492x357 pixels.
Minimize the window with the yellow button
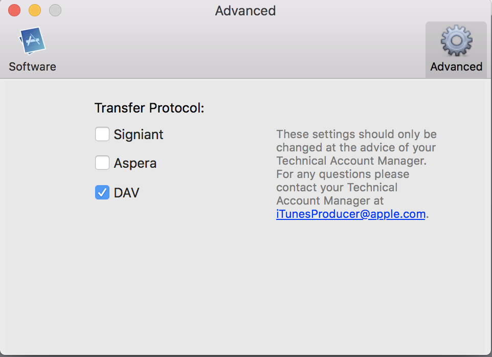[35, 10]
